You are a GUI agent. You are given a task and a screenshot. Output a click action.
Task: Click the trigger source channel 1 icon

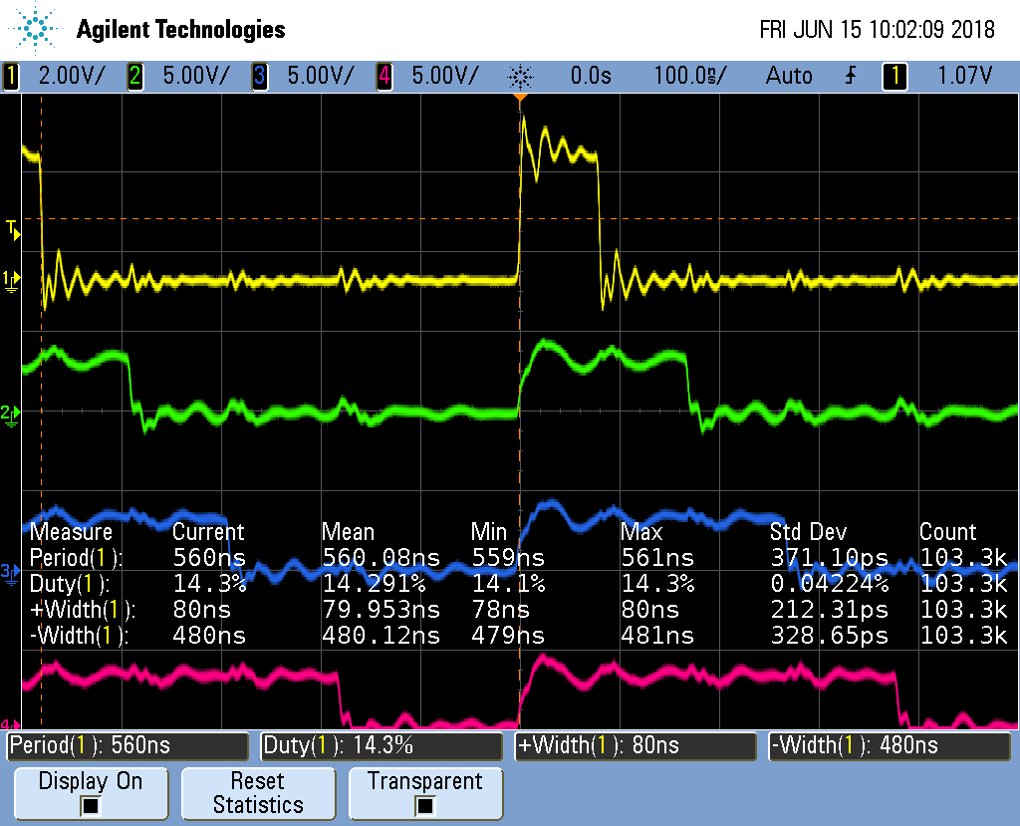(894, 76)
